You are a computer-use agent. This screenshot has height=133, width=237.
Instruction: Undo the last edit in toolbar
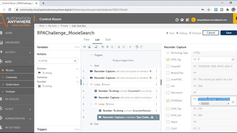[137, 47]
